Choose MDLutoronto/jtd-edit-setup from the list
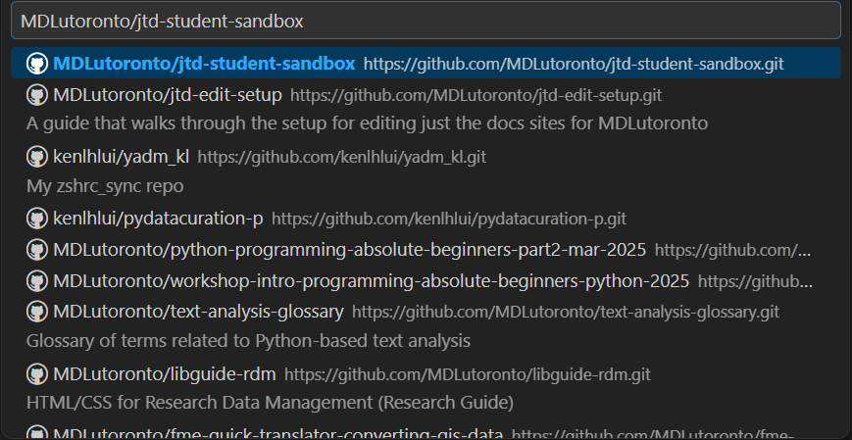 [168, 95]
